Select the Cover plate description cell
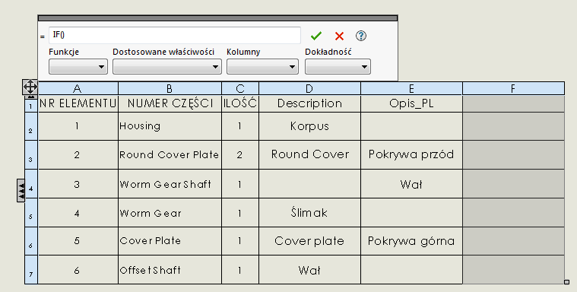Viewport: 577px width, 292px height. click(x=309, y=241)
